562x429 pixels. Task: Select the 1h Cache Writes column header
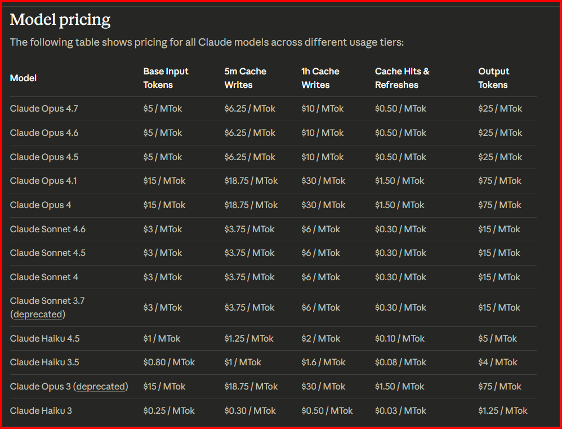[x=320, y=78]
